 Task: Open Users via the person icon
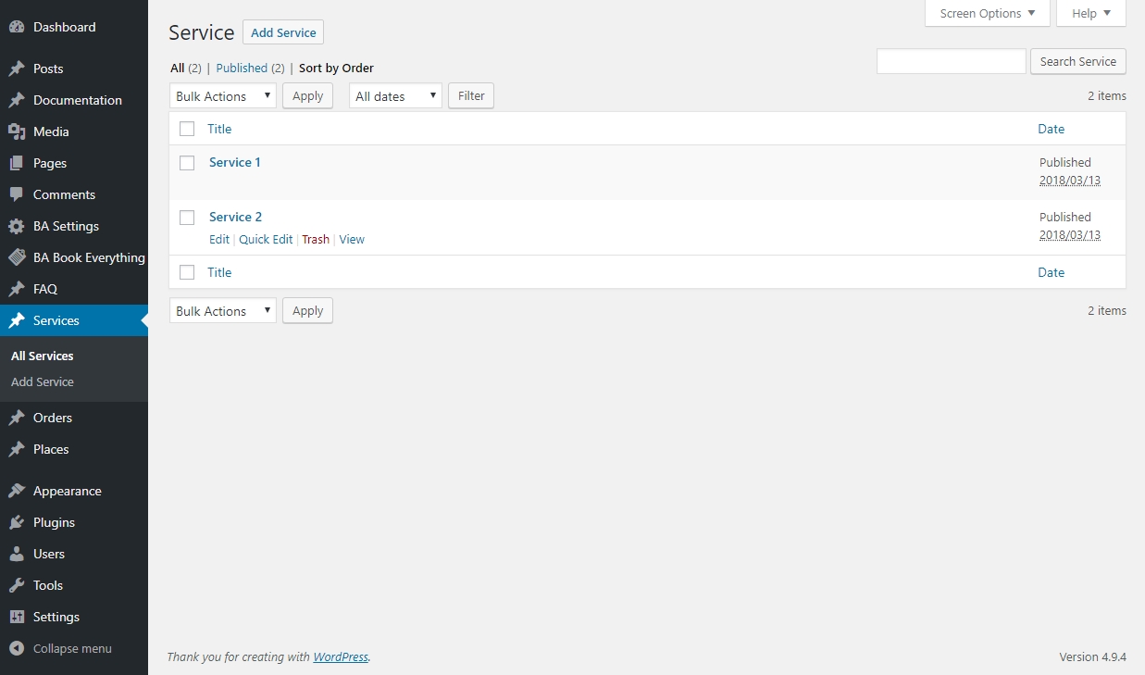16,554
